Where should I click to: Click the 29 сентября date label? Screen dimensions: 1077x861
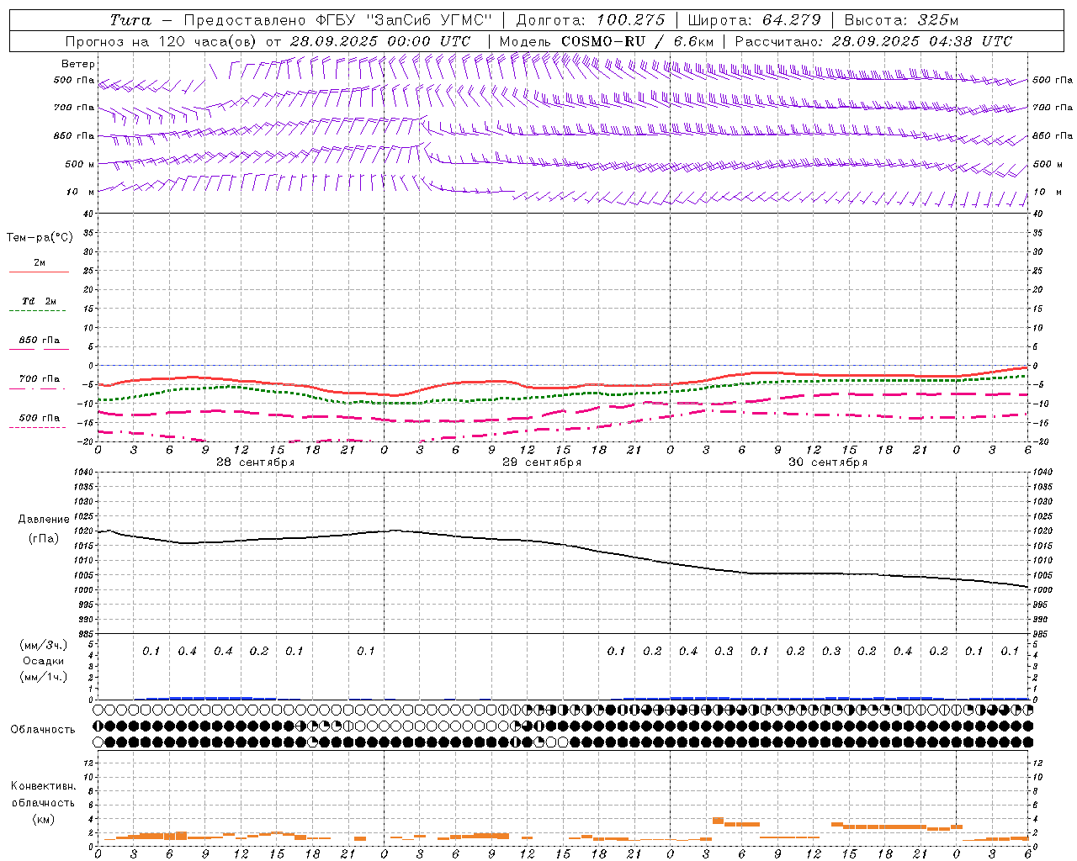click(x=541, y=462)
